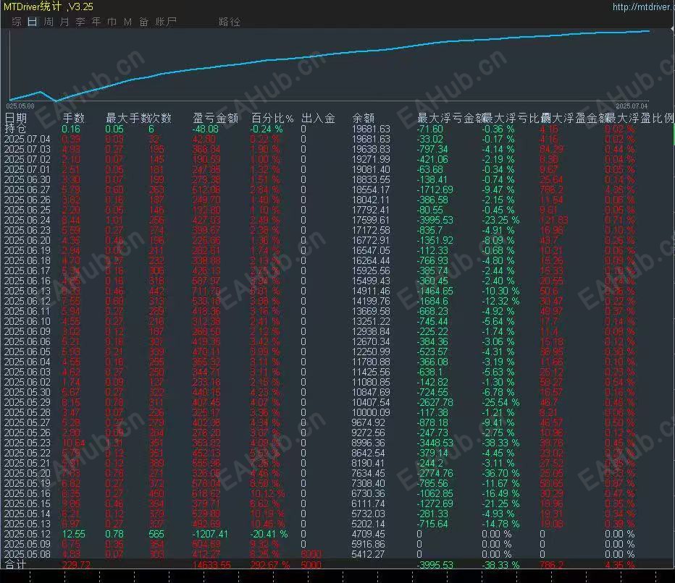This screenshot has height=583, width=675.
Task: Click the date 2025.05.29 row
Action: pos(27,402)
